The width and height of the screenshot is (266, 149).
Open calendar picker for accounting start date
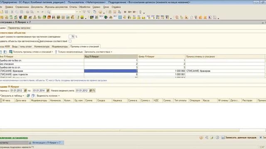pos(91,91)
